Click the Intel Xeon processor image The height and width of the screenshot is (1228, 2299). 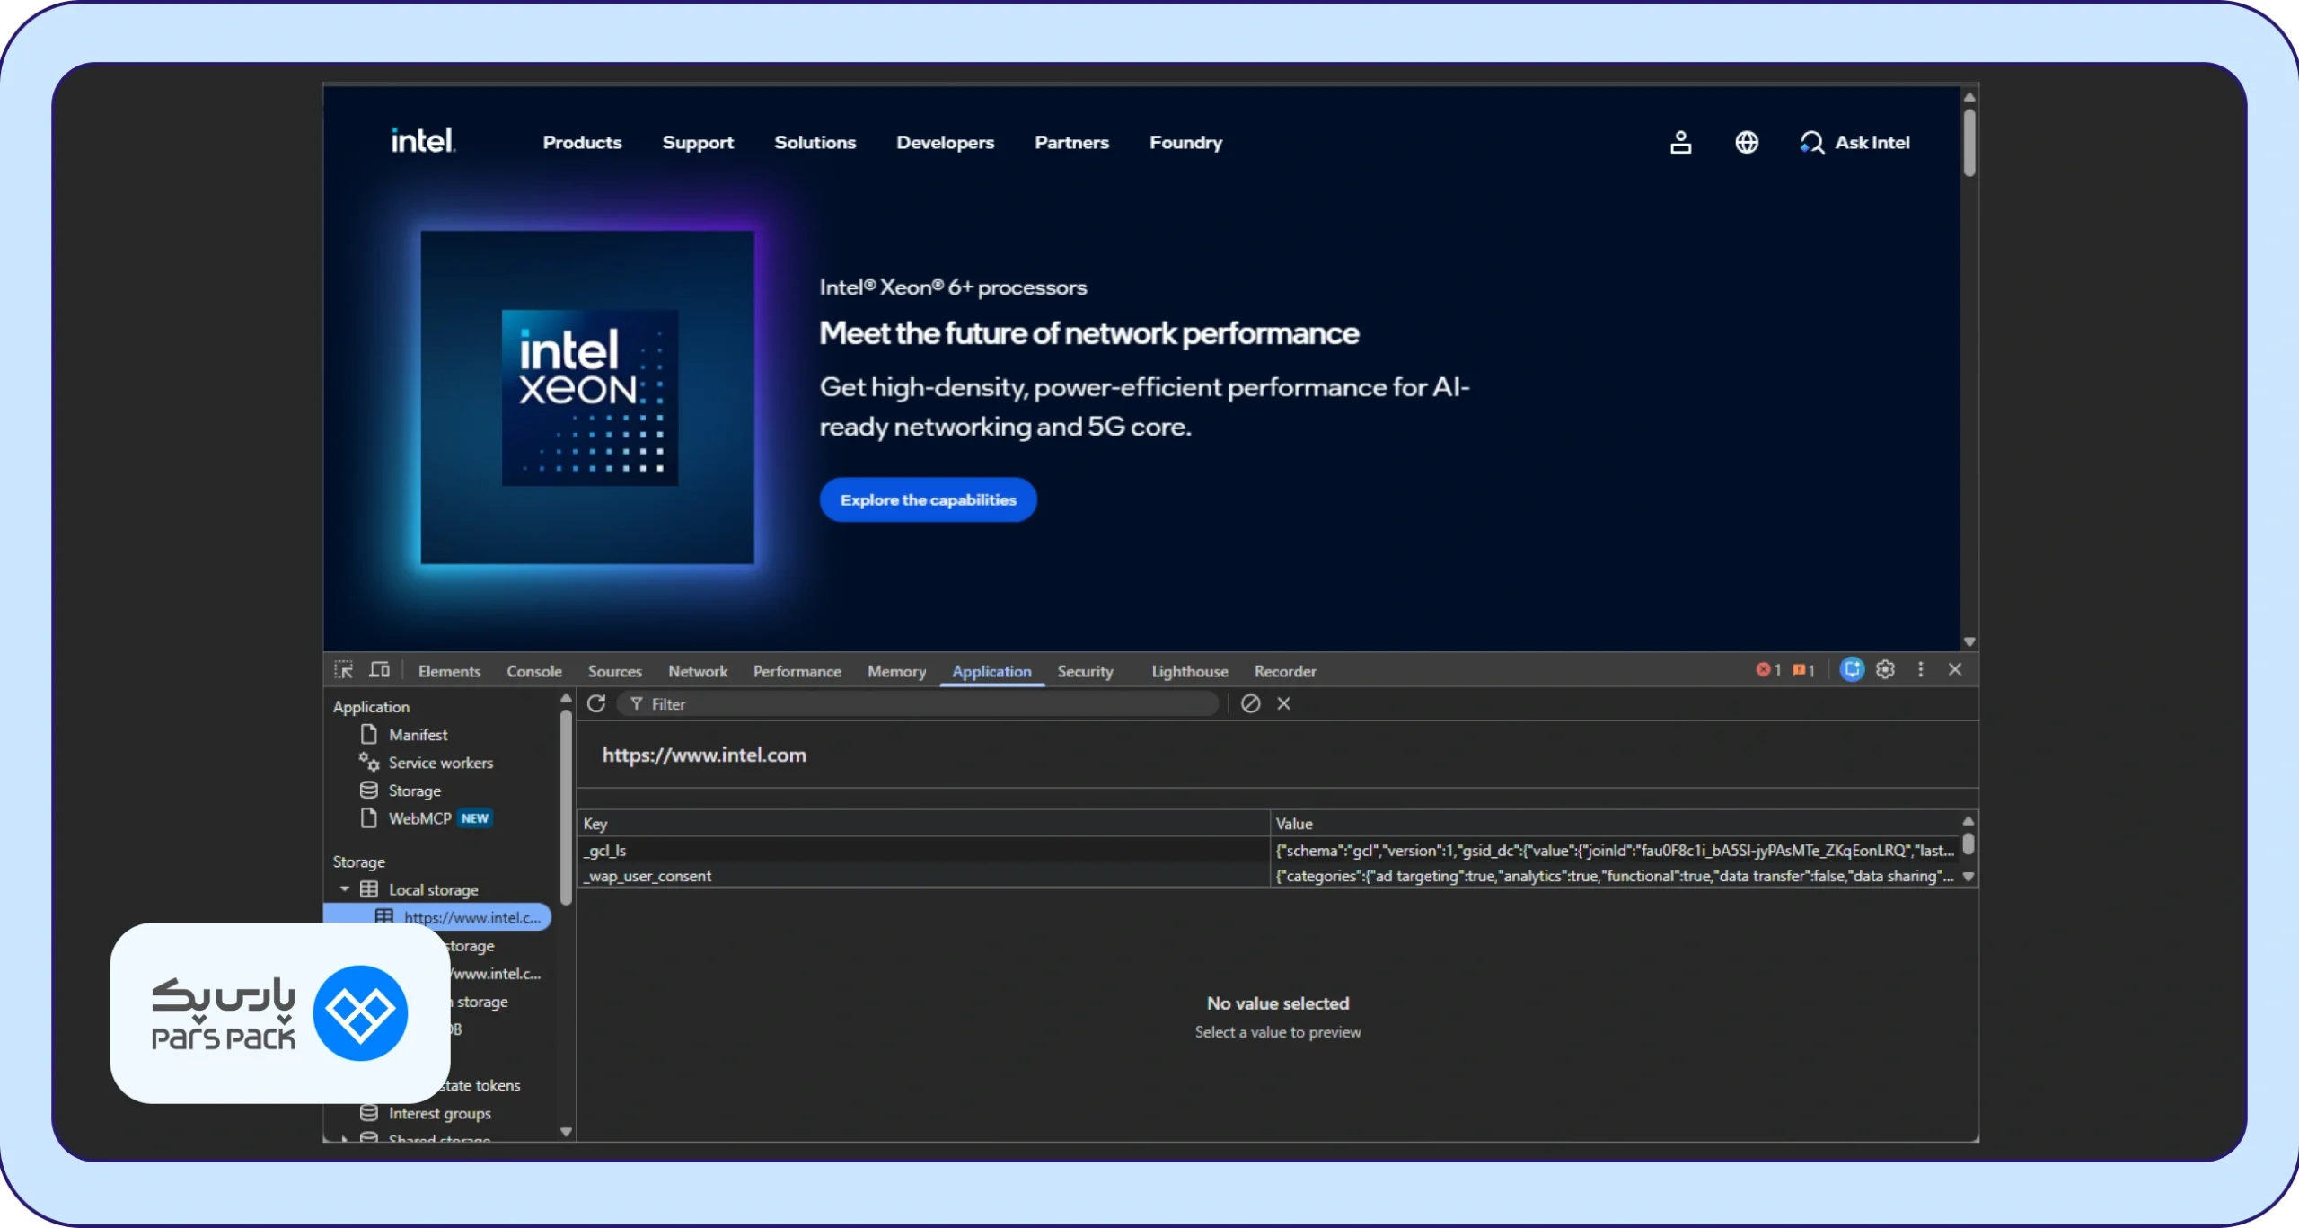(588, 397)
